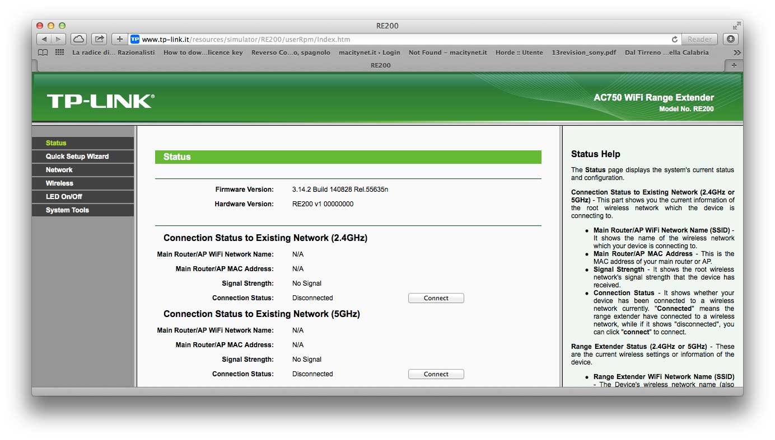This screenshot has height=440, width=775.
Task: Open the Network menu in the sidebar
Action: (83, 170)
